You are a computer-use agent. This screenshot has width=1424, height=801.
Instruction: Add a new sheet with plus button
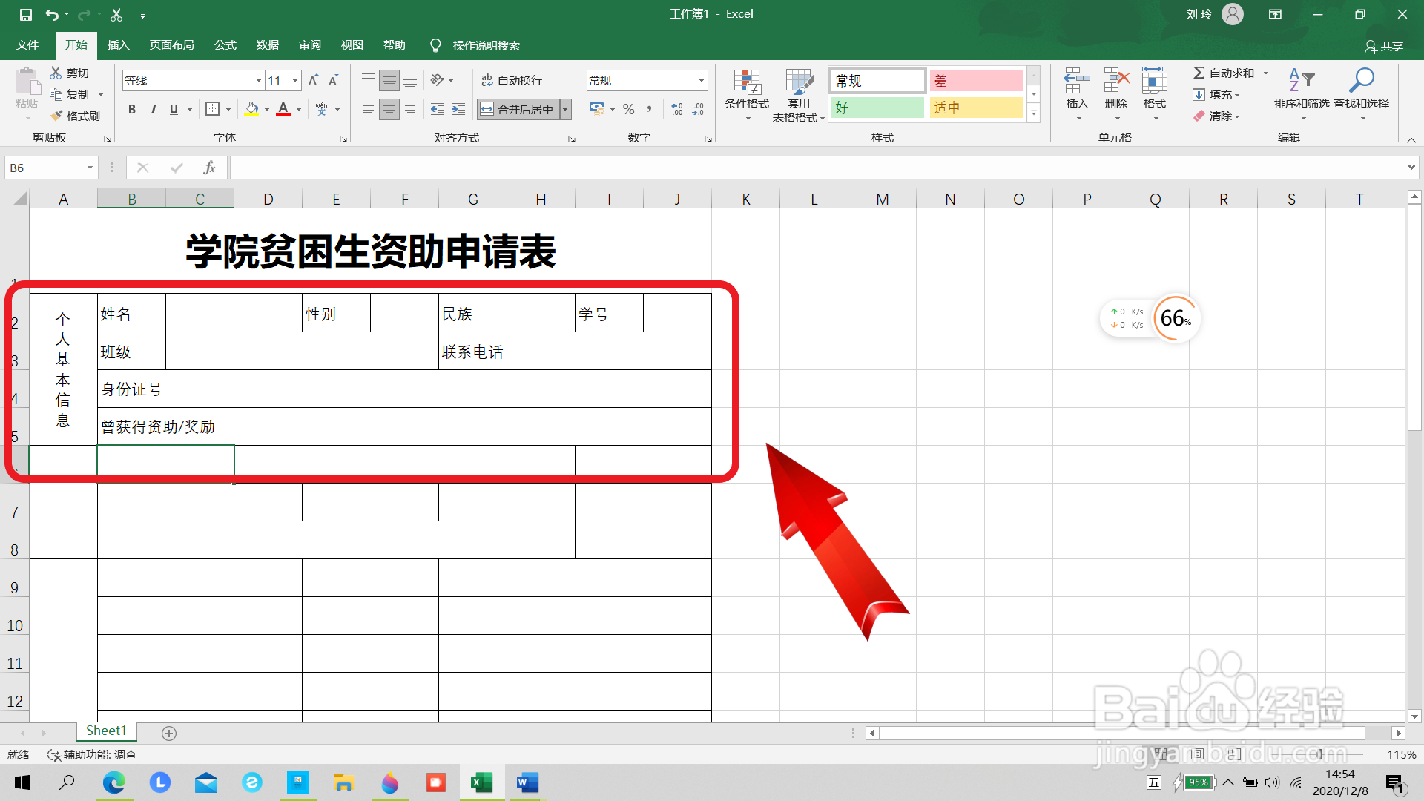tap(169, 733)
